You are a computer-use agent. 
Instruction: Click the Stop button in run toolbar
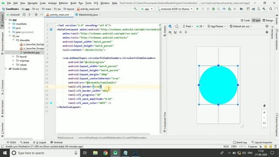click(x=235, y=9)
